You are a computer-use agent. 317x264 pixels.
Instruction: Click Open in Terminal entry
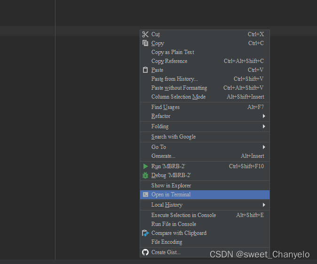205,194
